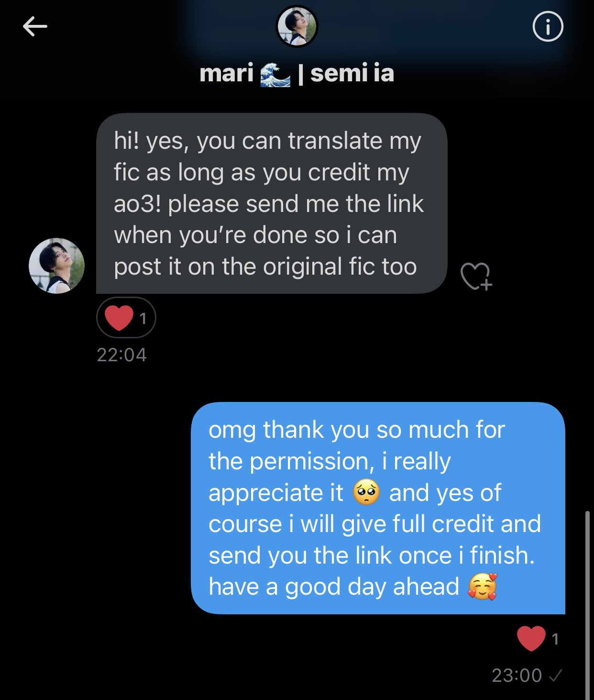The height and width of the screenshot is (700, 594).
Task: Select the grey message starting "hi! yes, you can translate"
Action: (271, 203)
